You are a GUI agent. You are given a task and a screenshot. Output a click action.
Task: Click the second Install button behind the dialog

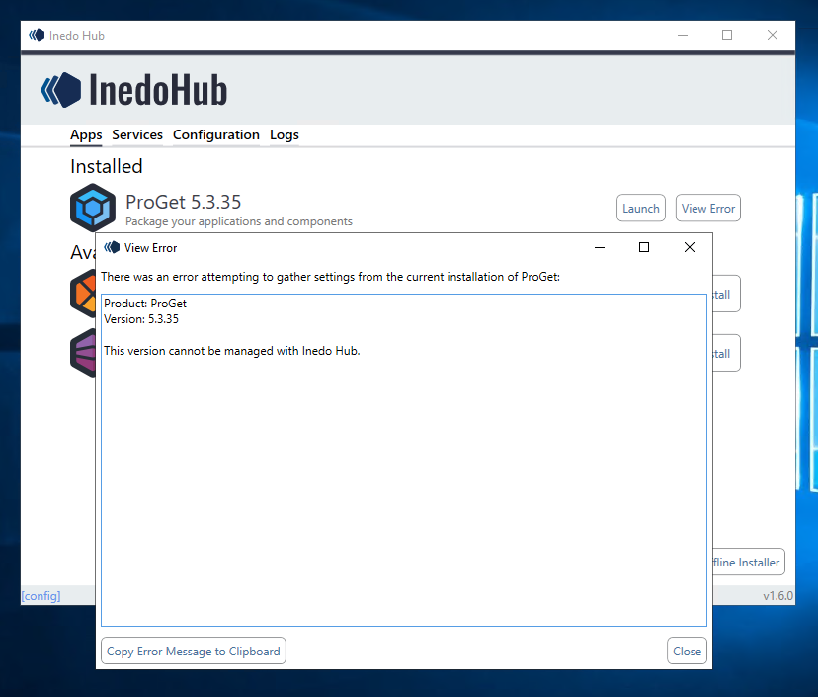coord(726,354)
